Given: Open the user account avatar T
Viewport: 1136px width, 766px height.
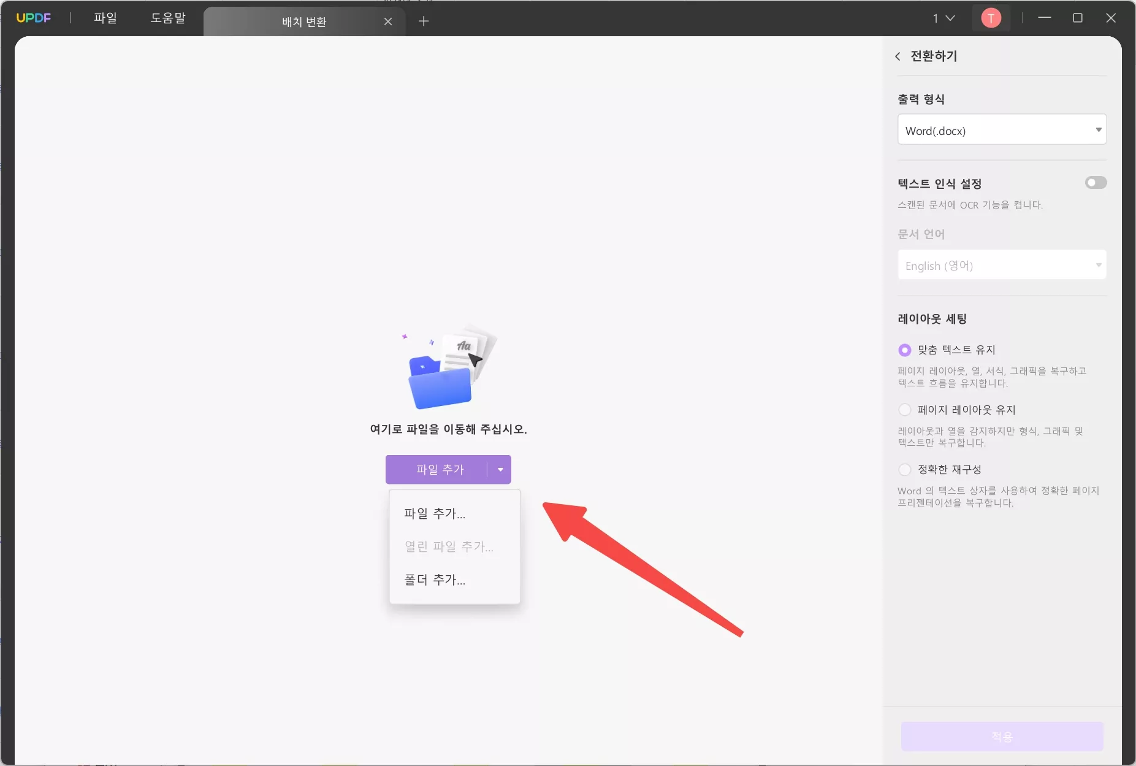Looking at the screenshot, I should pos(991,18).
